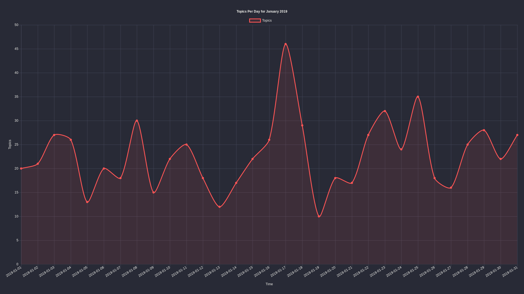The height and width of the screenshot is (294, 524).
Task: Select the data point for 2019-01-02
Action: click(38, 164)
